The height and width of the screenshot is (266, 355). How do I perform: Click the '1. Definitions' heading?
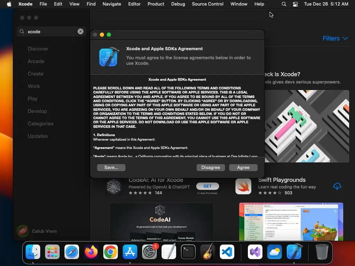pyautogui.click(x=104, y=135)
